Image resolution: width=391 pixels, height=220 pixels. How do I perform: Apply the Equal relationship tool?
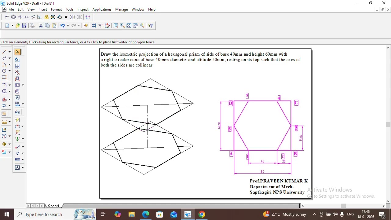(x=66, y=17)
